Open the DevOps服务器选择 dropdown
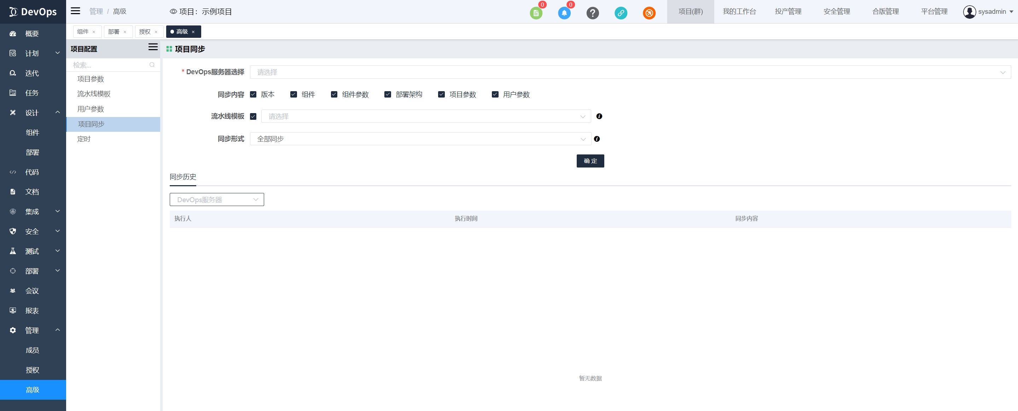This screenshot has height=411, width=1018. click(630, 72)
